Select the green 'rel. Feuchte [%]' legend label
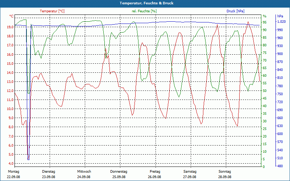290x181 pixels. point(144,11)
